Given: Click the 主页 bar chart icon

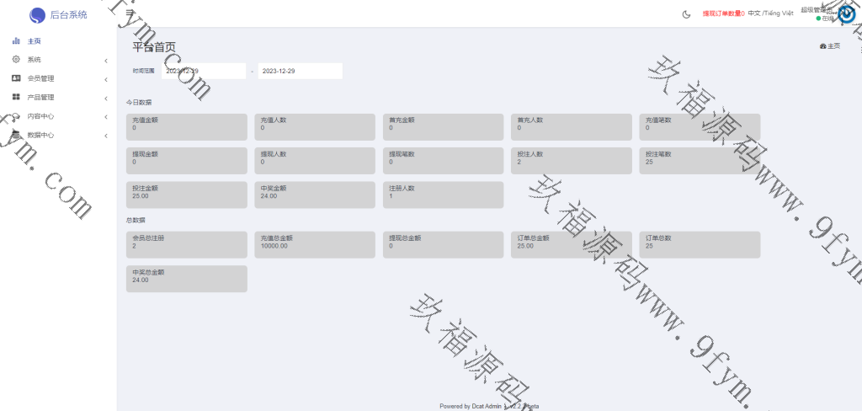Looking at the screenshot, I should [x=16, y=41].
